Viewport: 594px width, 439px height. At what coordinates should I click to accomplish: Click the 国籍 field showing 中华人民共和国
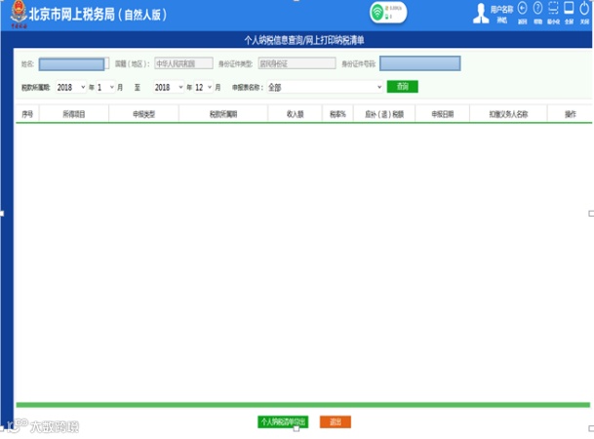183,63
